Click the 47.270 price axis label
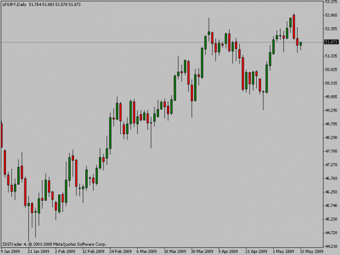Screen dimensions: 340x255 [331, 165]
